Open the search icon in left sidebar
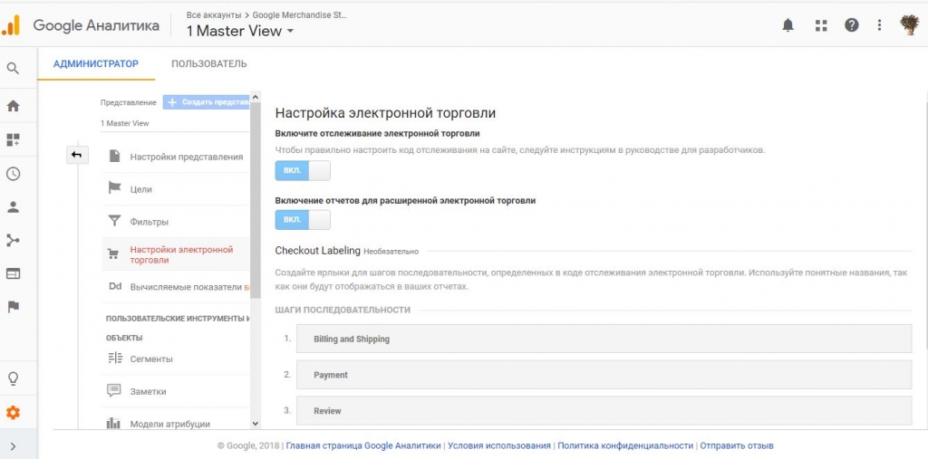The height and width of the screenshot is (459, 928). [x=13, y=68]
